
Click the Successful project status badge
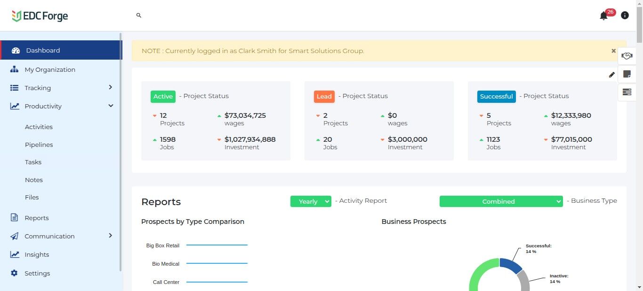[x=496, y=96]
